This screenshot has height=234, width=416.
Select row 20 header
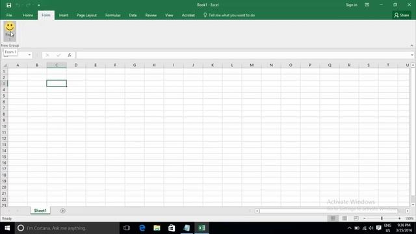tap(4, 187)
